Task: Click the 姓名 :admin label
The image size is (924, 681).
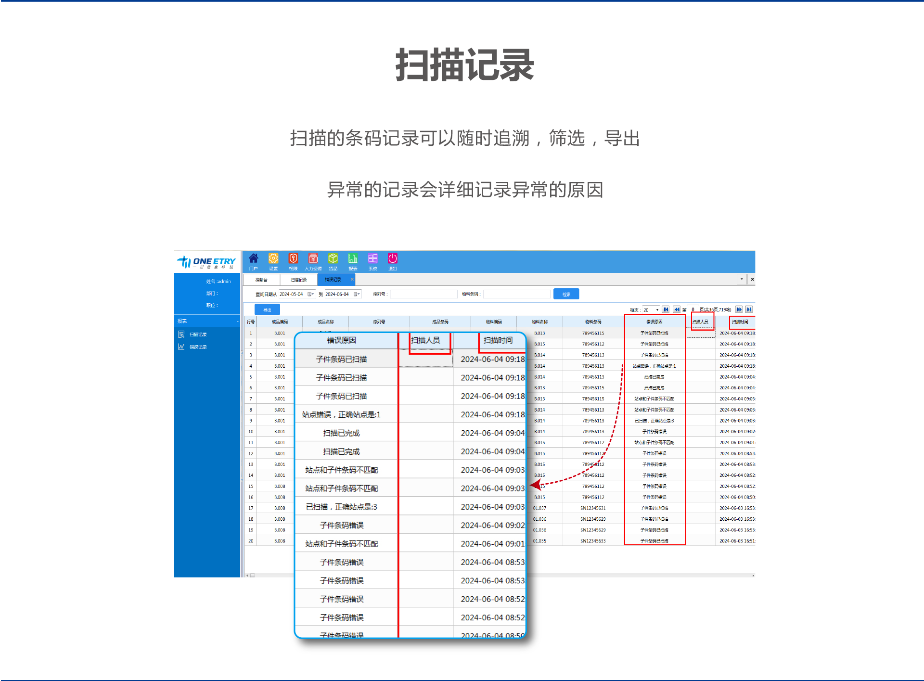Action: click(218, 282)
